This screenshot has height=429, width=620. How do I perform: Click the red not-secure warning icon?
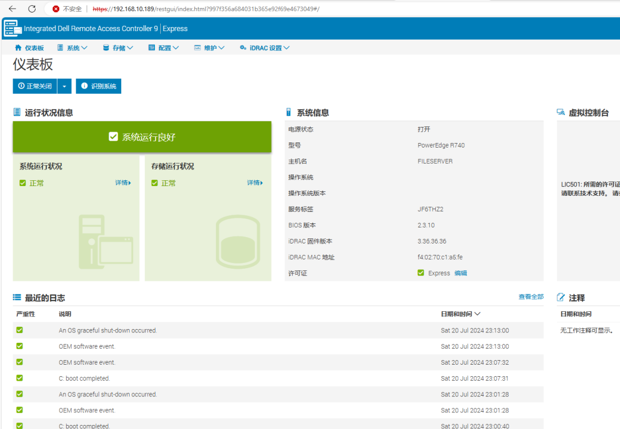click(56, 9)
